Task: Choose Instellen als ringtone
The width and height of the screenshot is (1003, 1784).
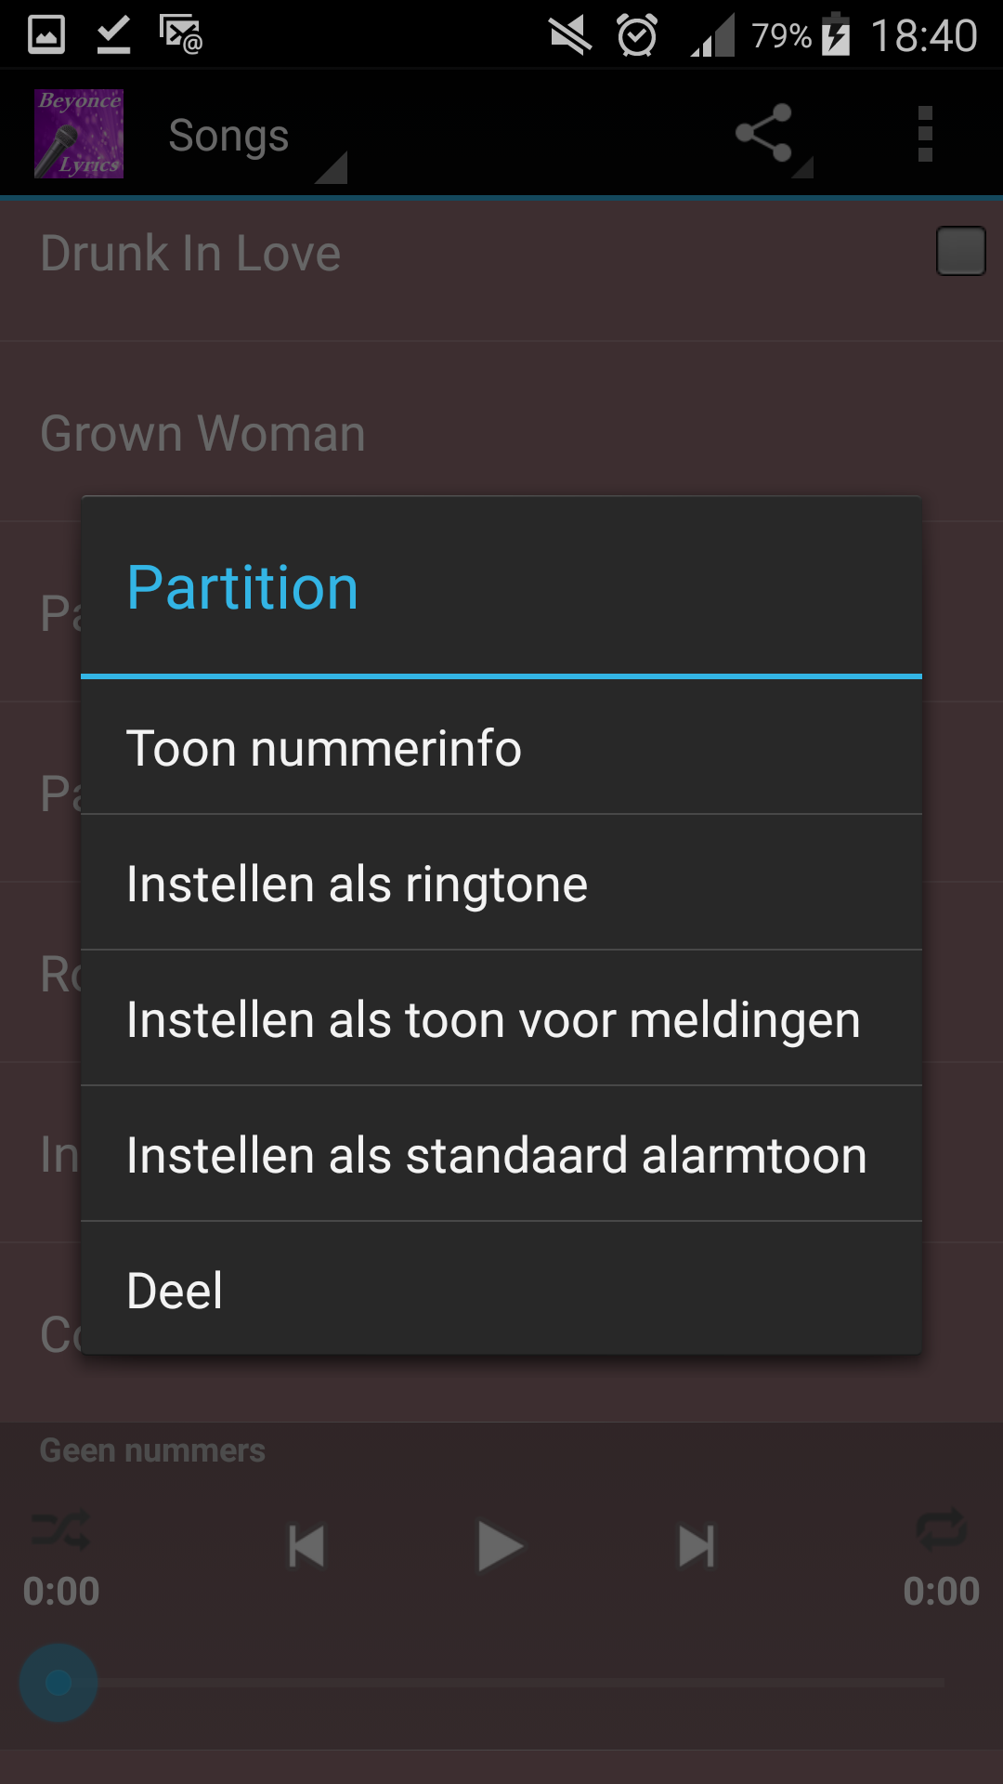Action: [501, 884]
